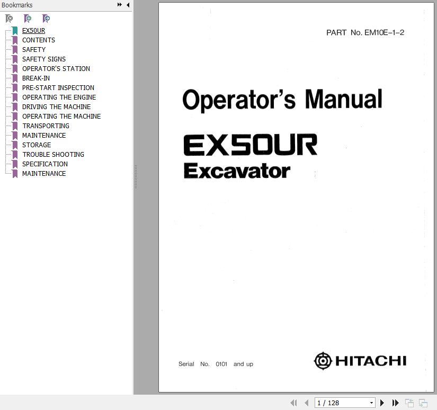Jump to OPERATING THE MACHINE bookmark
This screenshot has width=437, height=410.
click(61, 116)
